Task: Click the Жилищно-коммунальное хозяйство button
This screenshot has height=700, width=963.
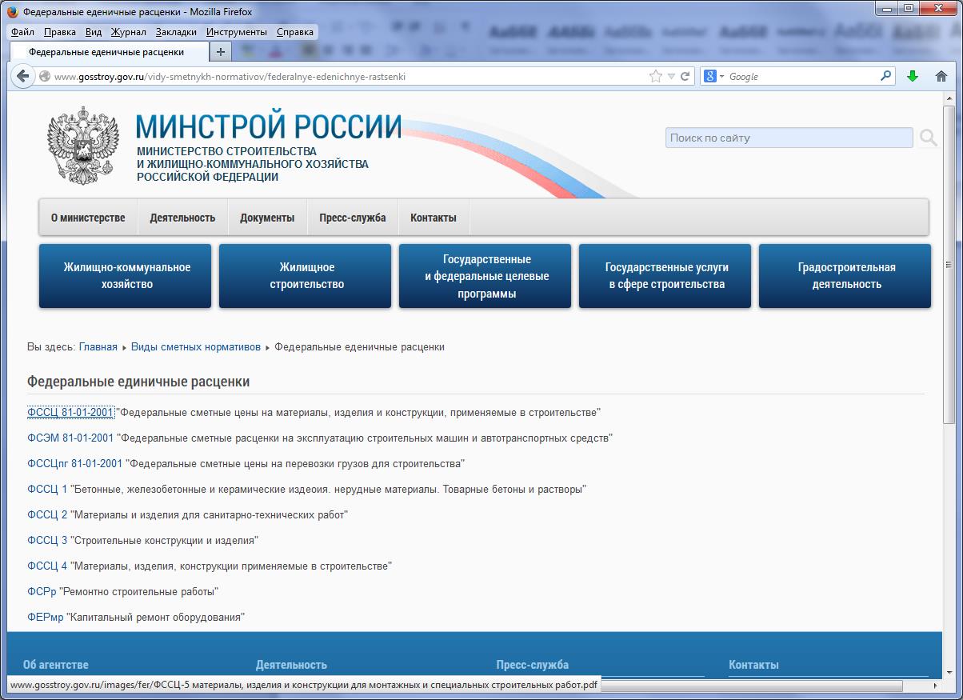Action: tap(126, 276)
